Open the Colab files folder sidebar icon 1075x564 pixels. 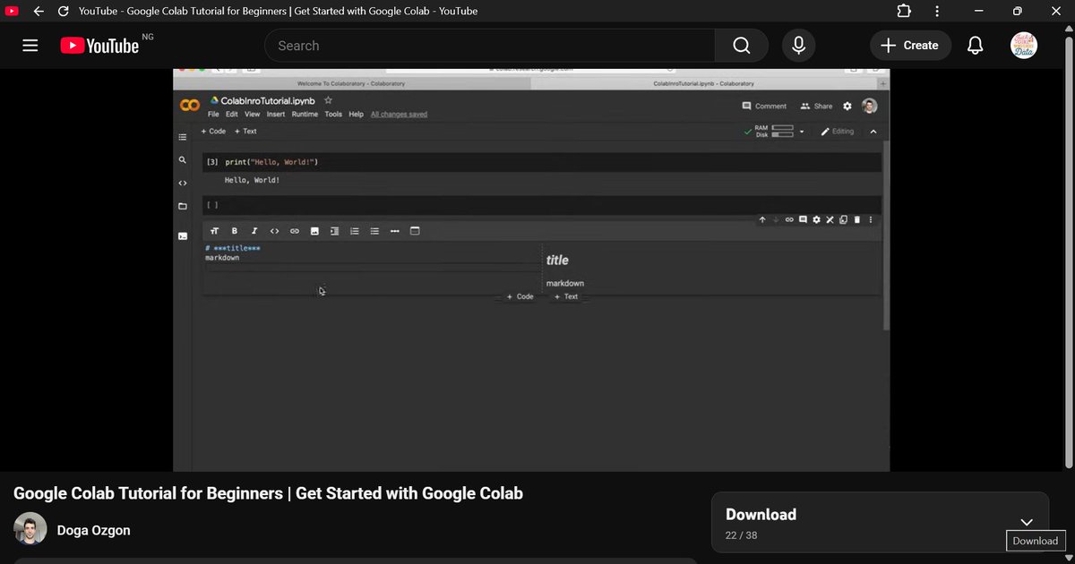[182, 206]
